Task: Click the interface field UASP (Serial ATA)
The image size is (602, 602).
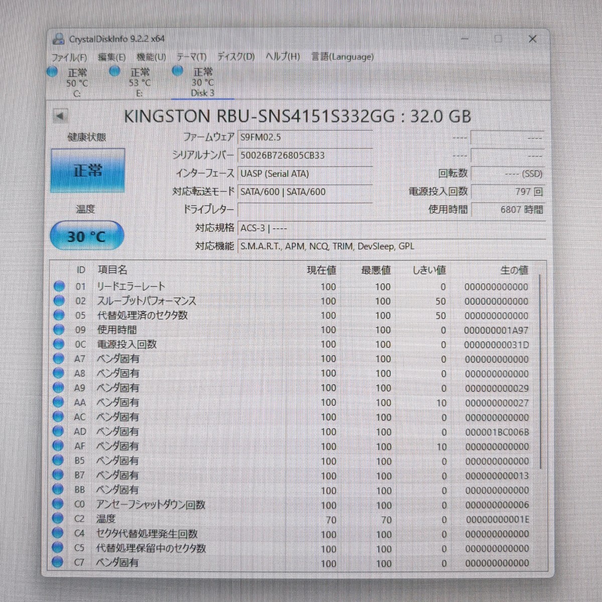Action: [305, 174]
